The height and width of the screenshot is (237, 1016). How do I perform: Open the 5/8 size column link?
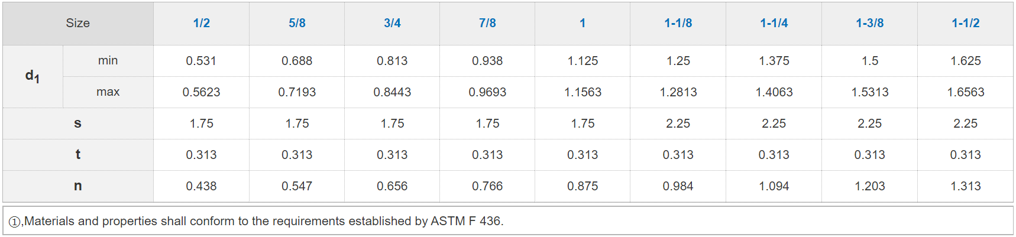pos(297,23)
